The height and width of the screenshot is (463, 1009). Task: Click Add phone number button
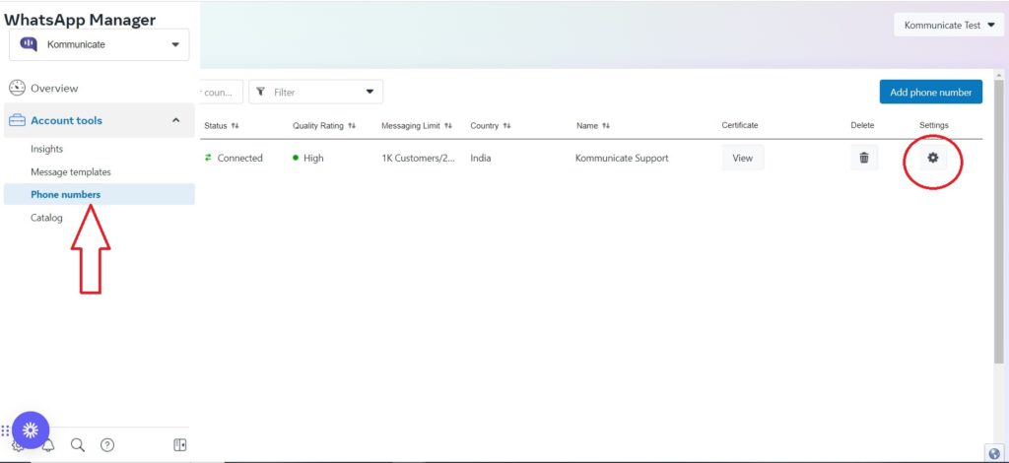pos(930,92)
